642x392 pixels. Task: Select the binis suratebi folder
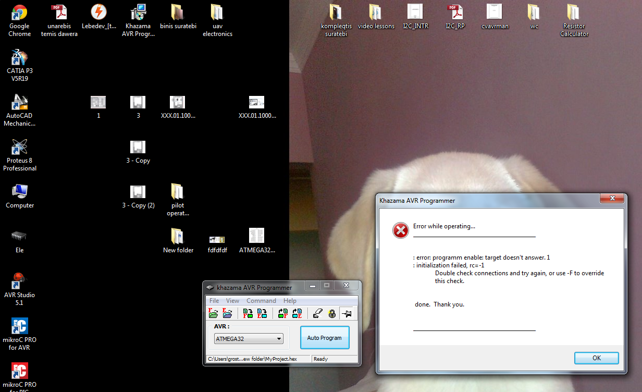click(x=178, y=17)
